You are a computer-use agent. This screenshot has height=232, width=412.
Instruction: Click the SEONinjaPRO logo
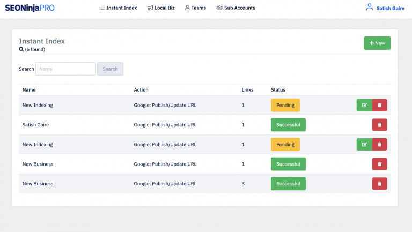click(x=30, y=8)
